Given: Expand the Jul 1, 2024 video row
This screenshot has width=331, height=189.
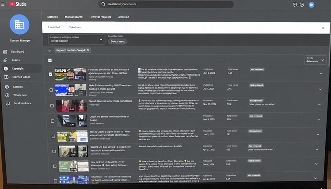Looking at the screenshot, I should 320,89.
